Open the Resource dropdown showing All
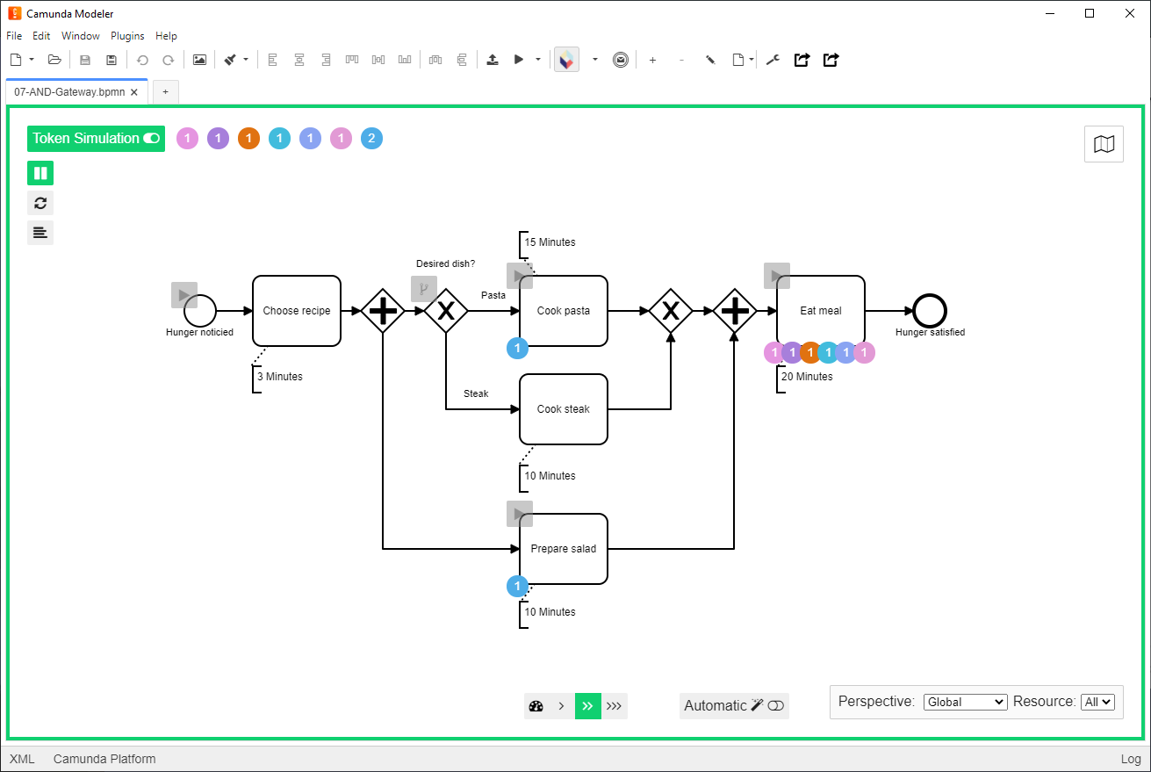The image size is (1151, 772). tap(1097, 702)
